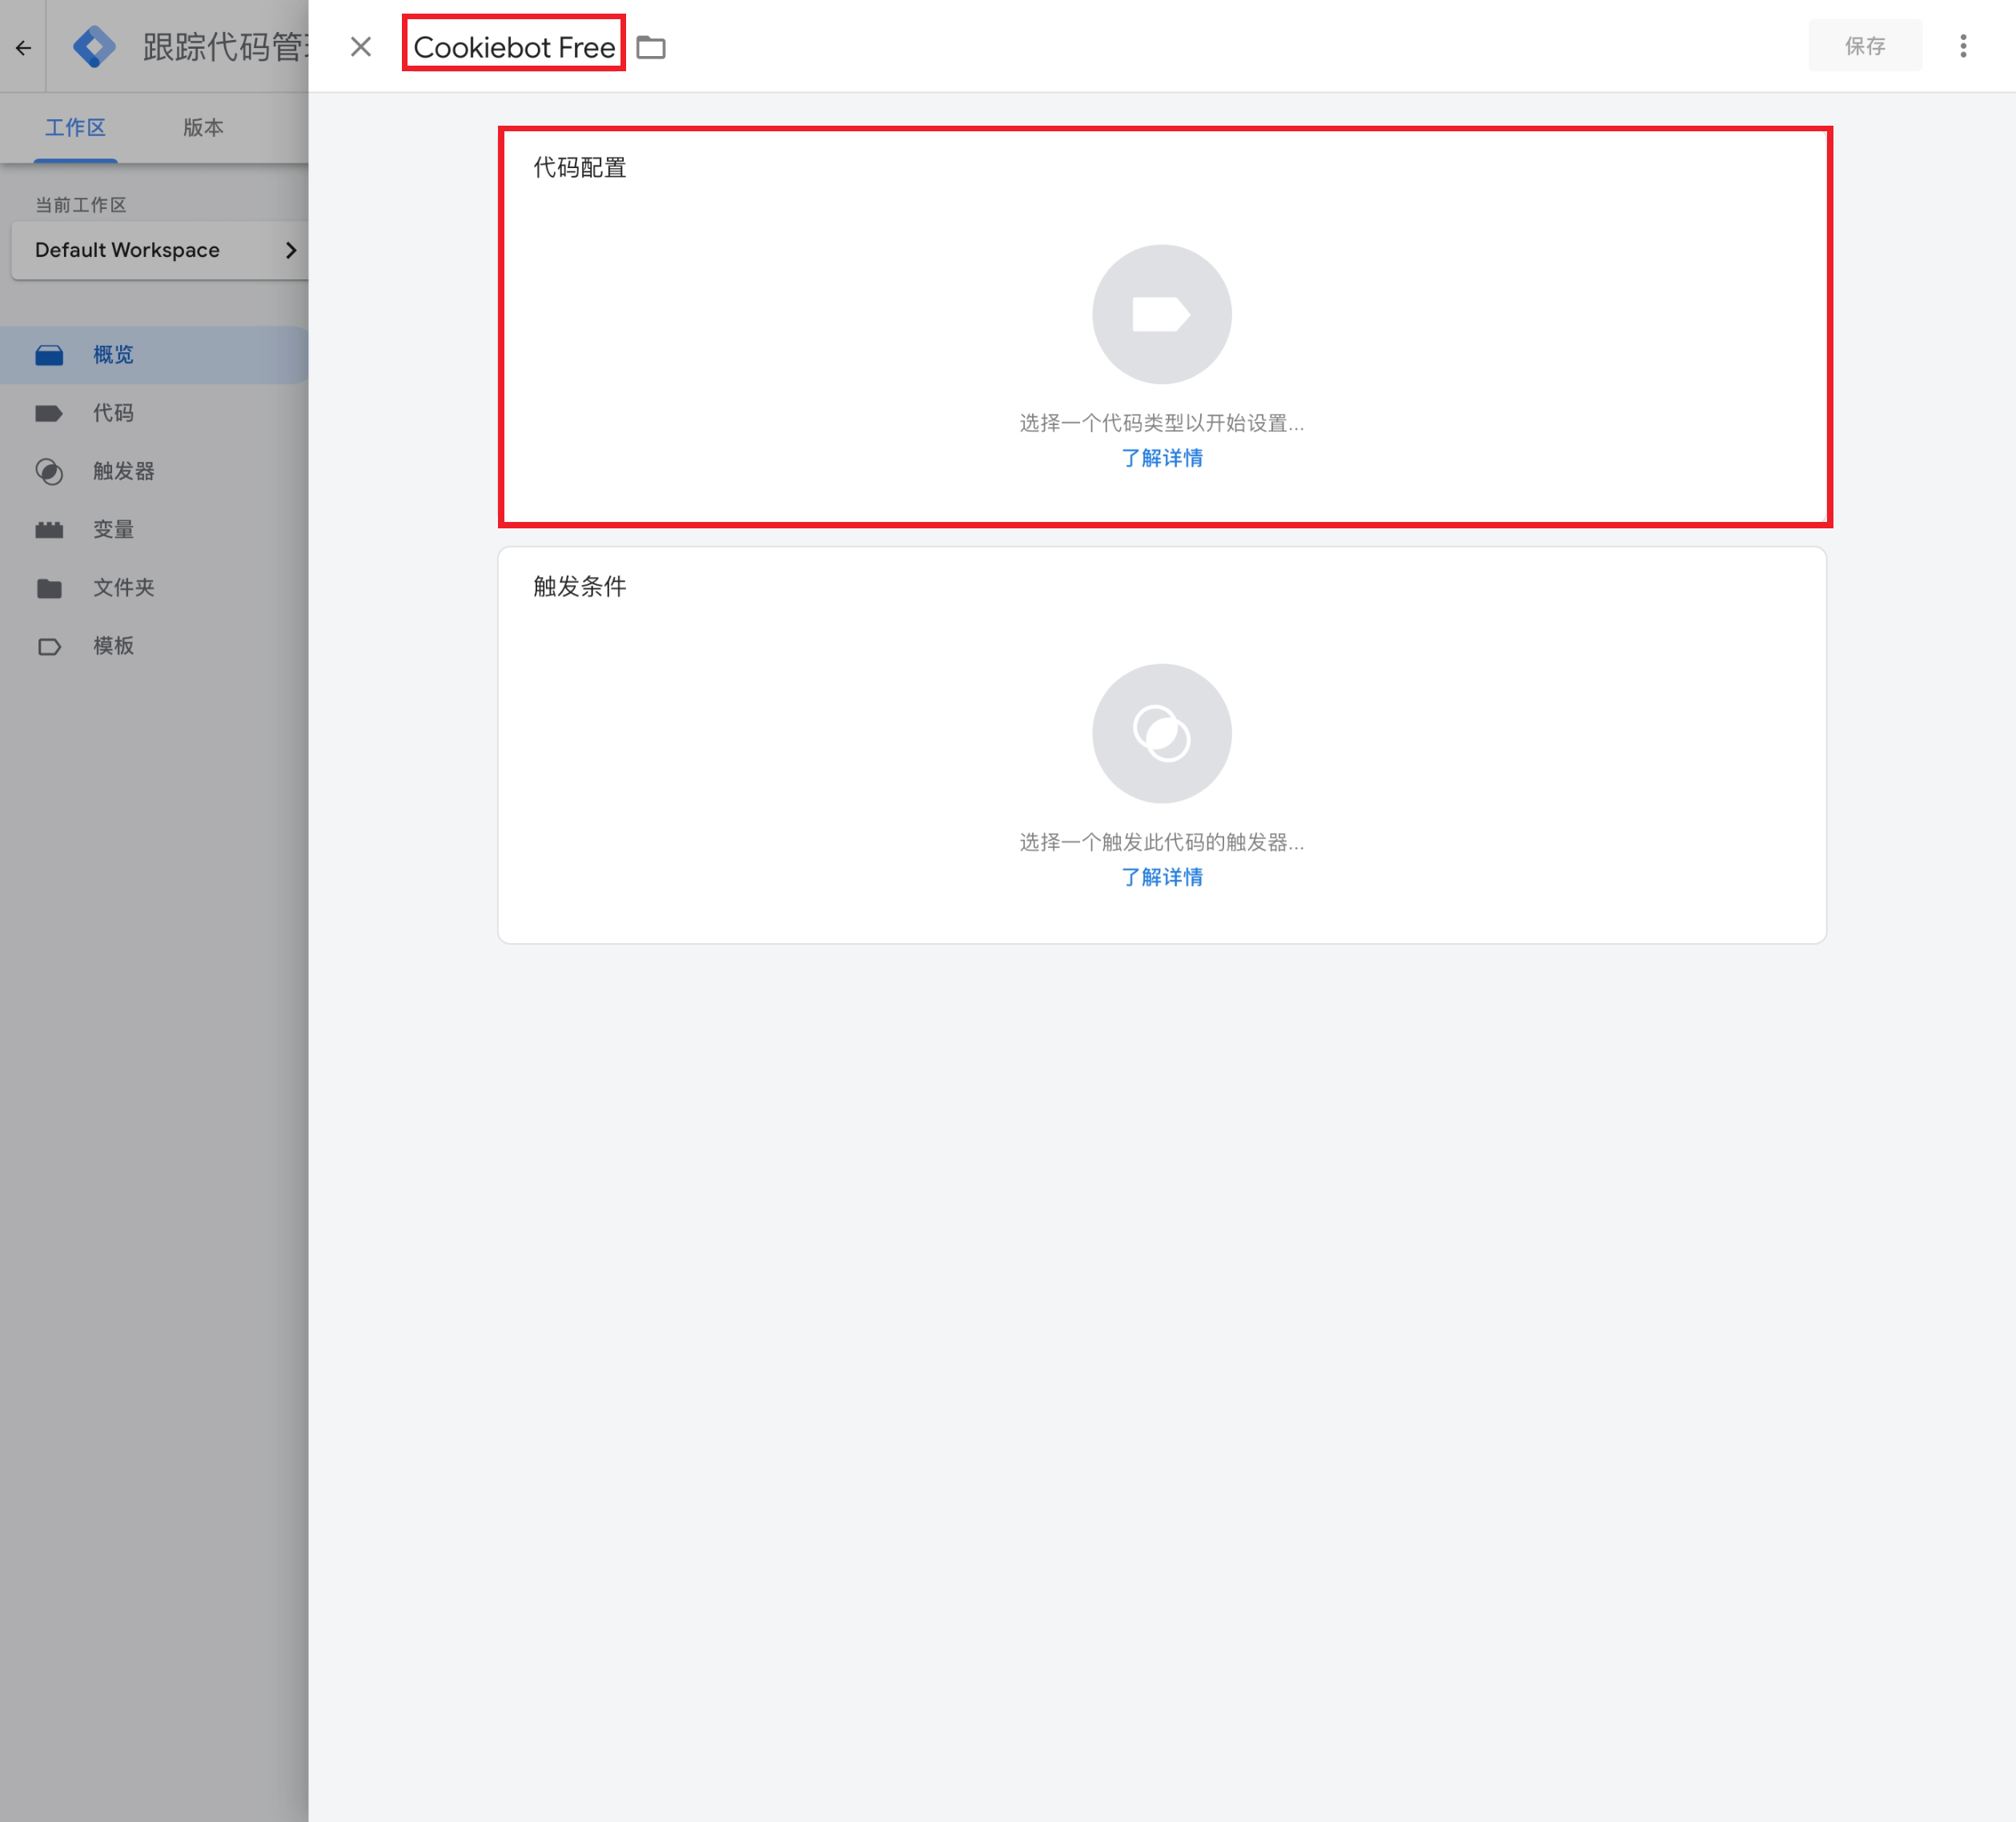The width and height of the screenshot is (2016, 1822).
Task: Click the back arrow at top left
Action: point(23,47)
